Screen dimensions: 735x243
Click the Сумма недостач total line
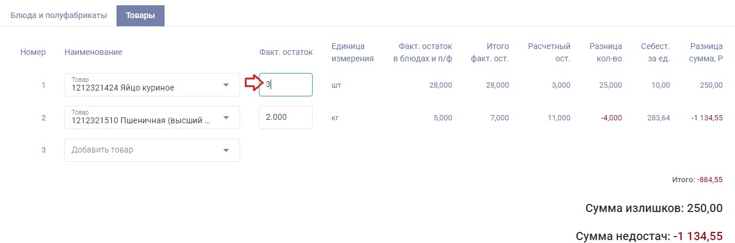tap(649, 236)
